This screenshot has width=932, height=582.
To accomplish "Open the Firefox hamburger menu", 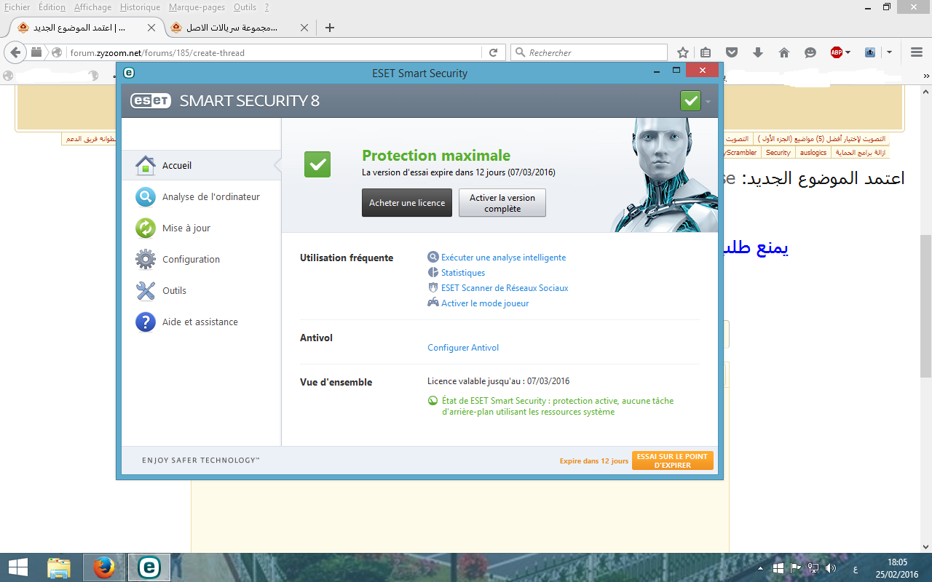I will click(917, 52).
